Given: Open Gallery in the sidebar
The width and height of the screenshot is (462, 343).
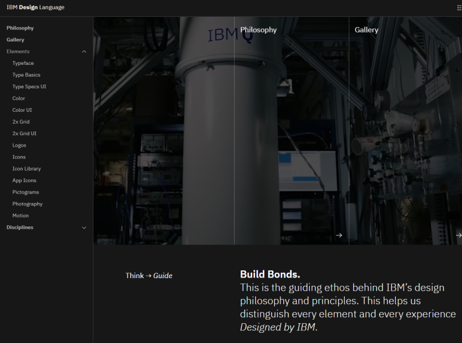Looking at the screenshot, I should click(x=15, y=40).
